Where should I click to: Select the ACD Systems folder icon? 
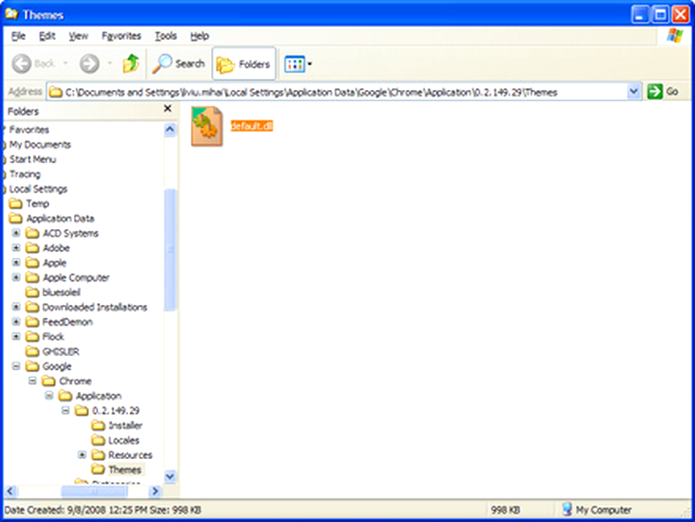click(x=32, y=233)
